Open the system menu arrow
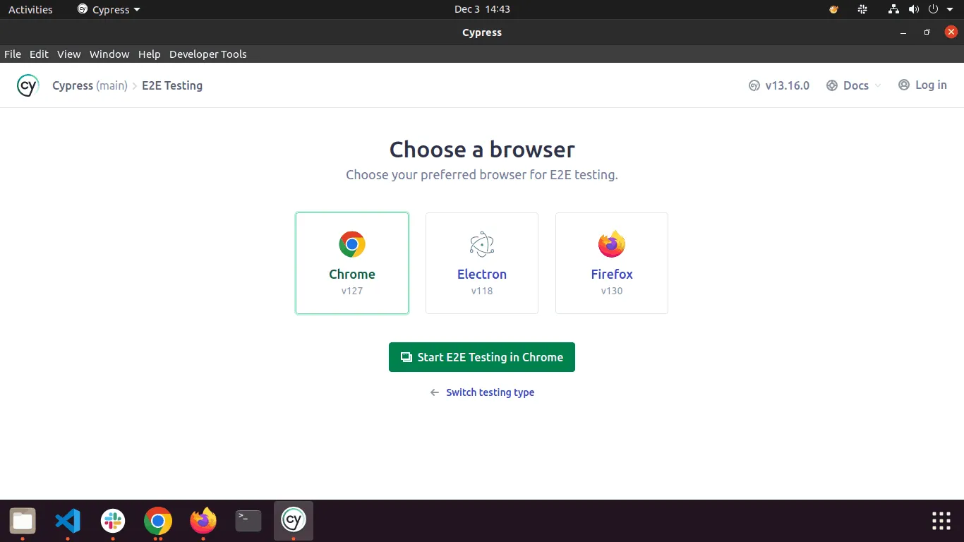This screenshot has height=542, width=964. pyautogui.click(x=950, y=10)
